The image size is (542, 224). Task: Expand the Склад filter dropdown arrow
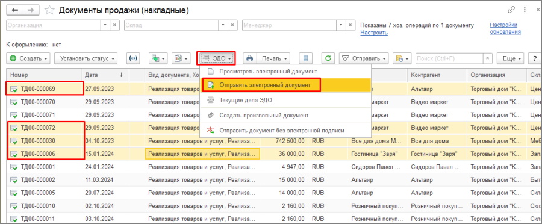click(223, 25)
